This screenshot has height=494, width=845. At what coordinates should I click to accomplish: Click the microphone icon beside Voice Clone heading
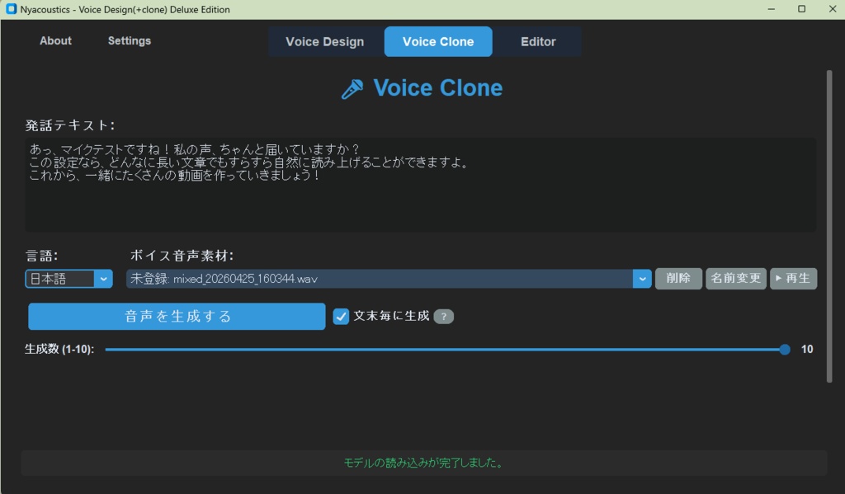click(x=352, y=87)
